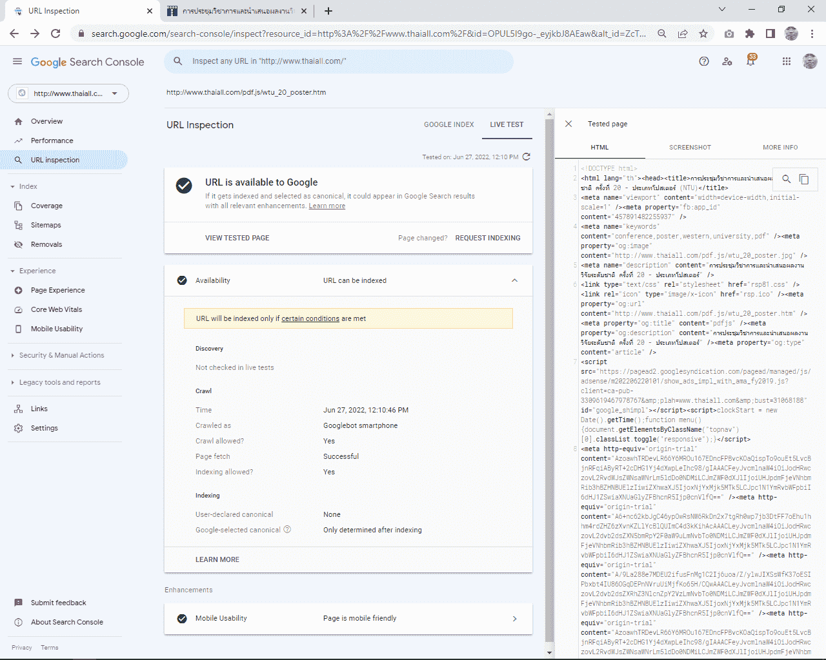Click the copy HTML code icon
The width and height of the screenshot is (826, 660).
(804, 179)
